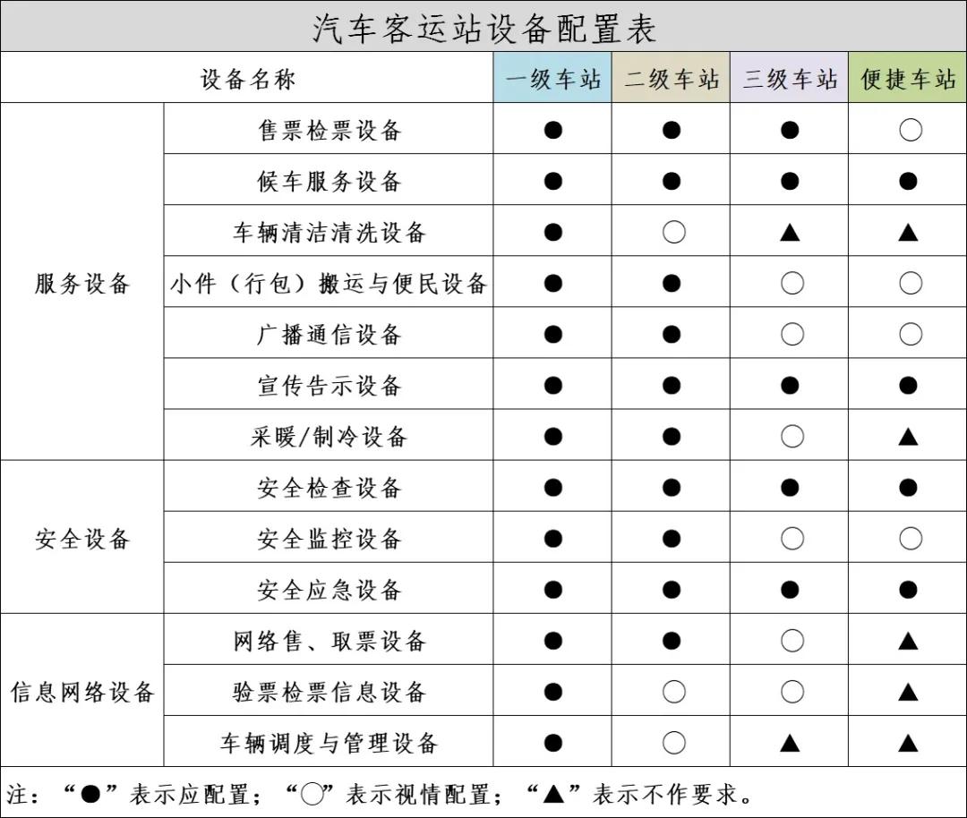Click the green 三级车站 colored header cell
This screenshot has width=967, height=818.
point(790,77)
